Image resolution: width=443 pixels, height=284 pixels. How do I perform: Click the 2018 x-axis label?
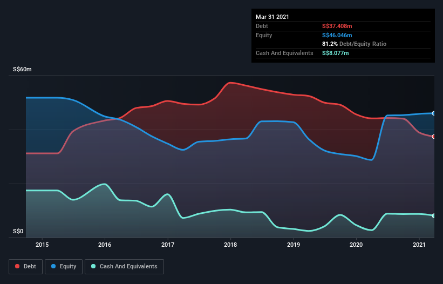(x=230, y=245)
